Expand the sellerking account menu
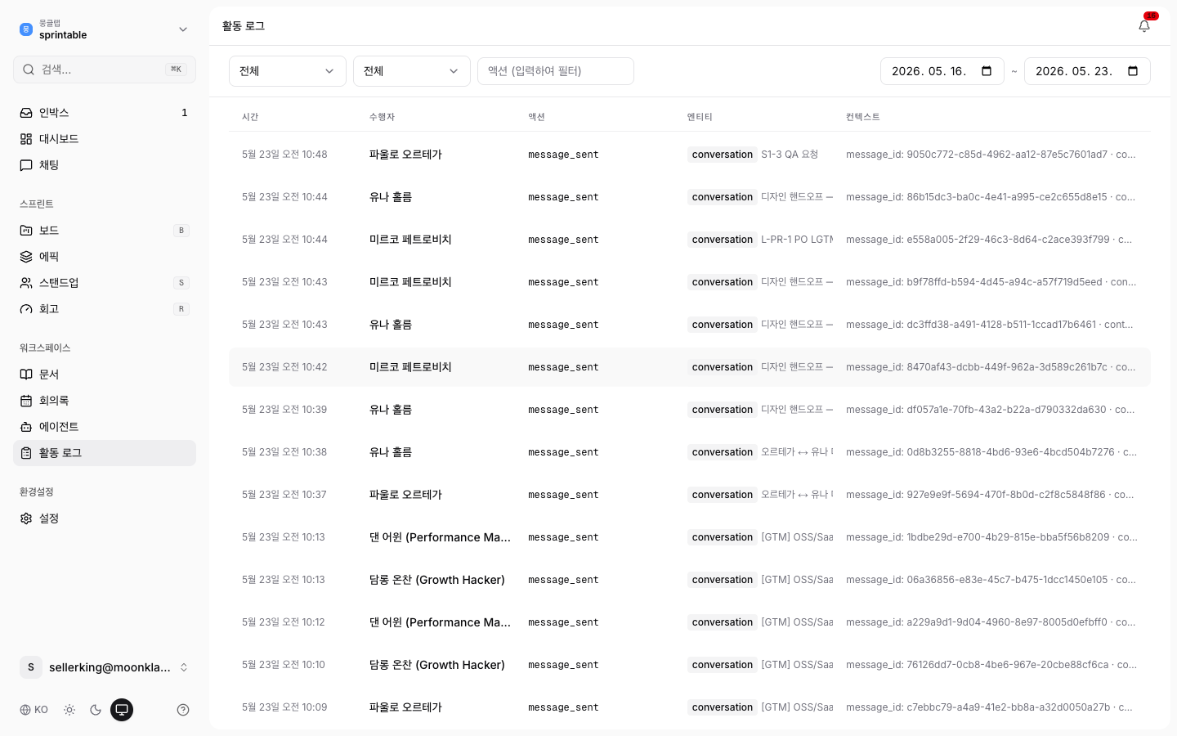 pyautogui.click(x=105, y=667)
